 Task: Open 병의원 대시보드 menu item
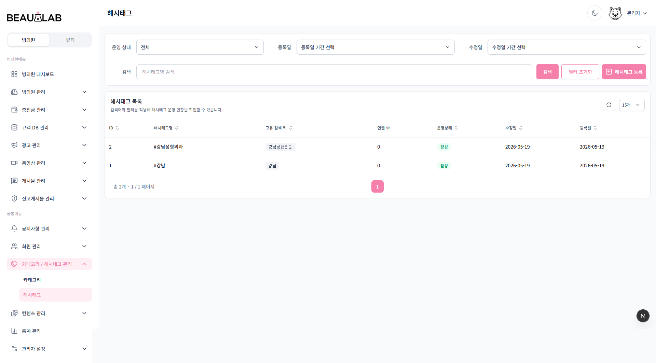point(49,74)
